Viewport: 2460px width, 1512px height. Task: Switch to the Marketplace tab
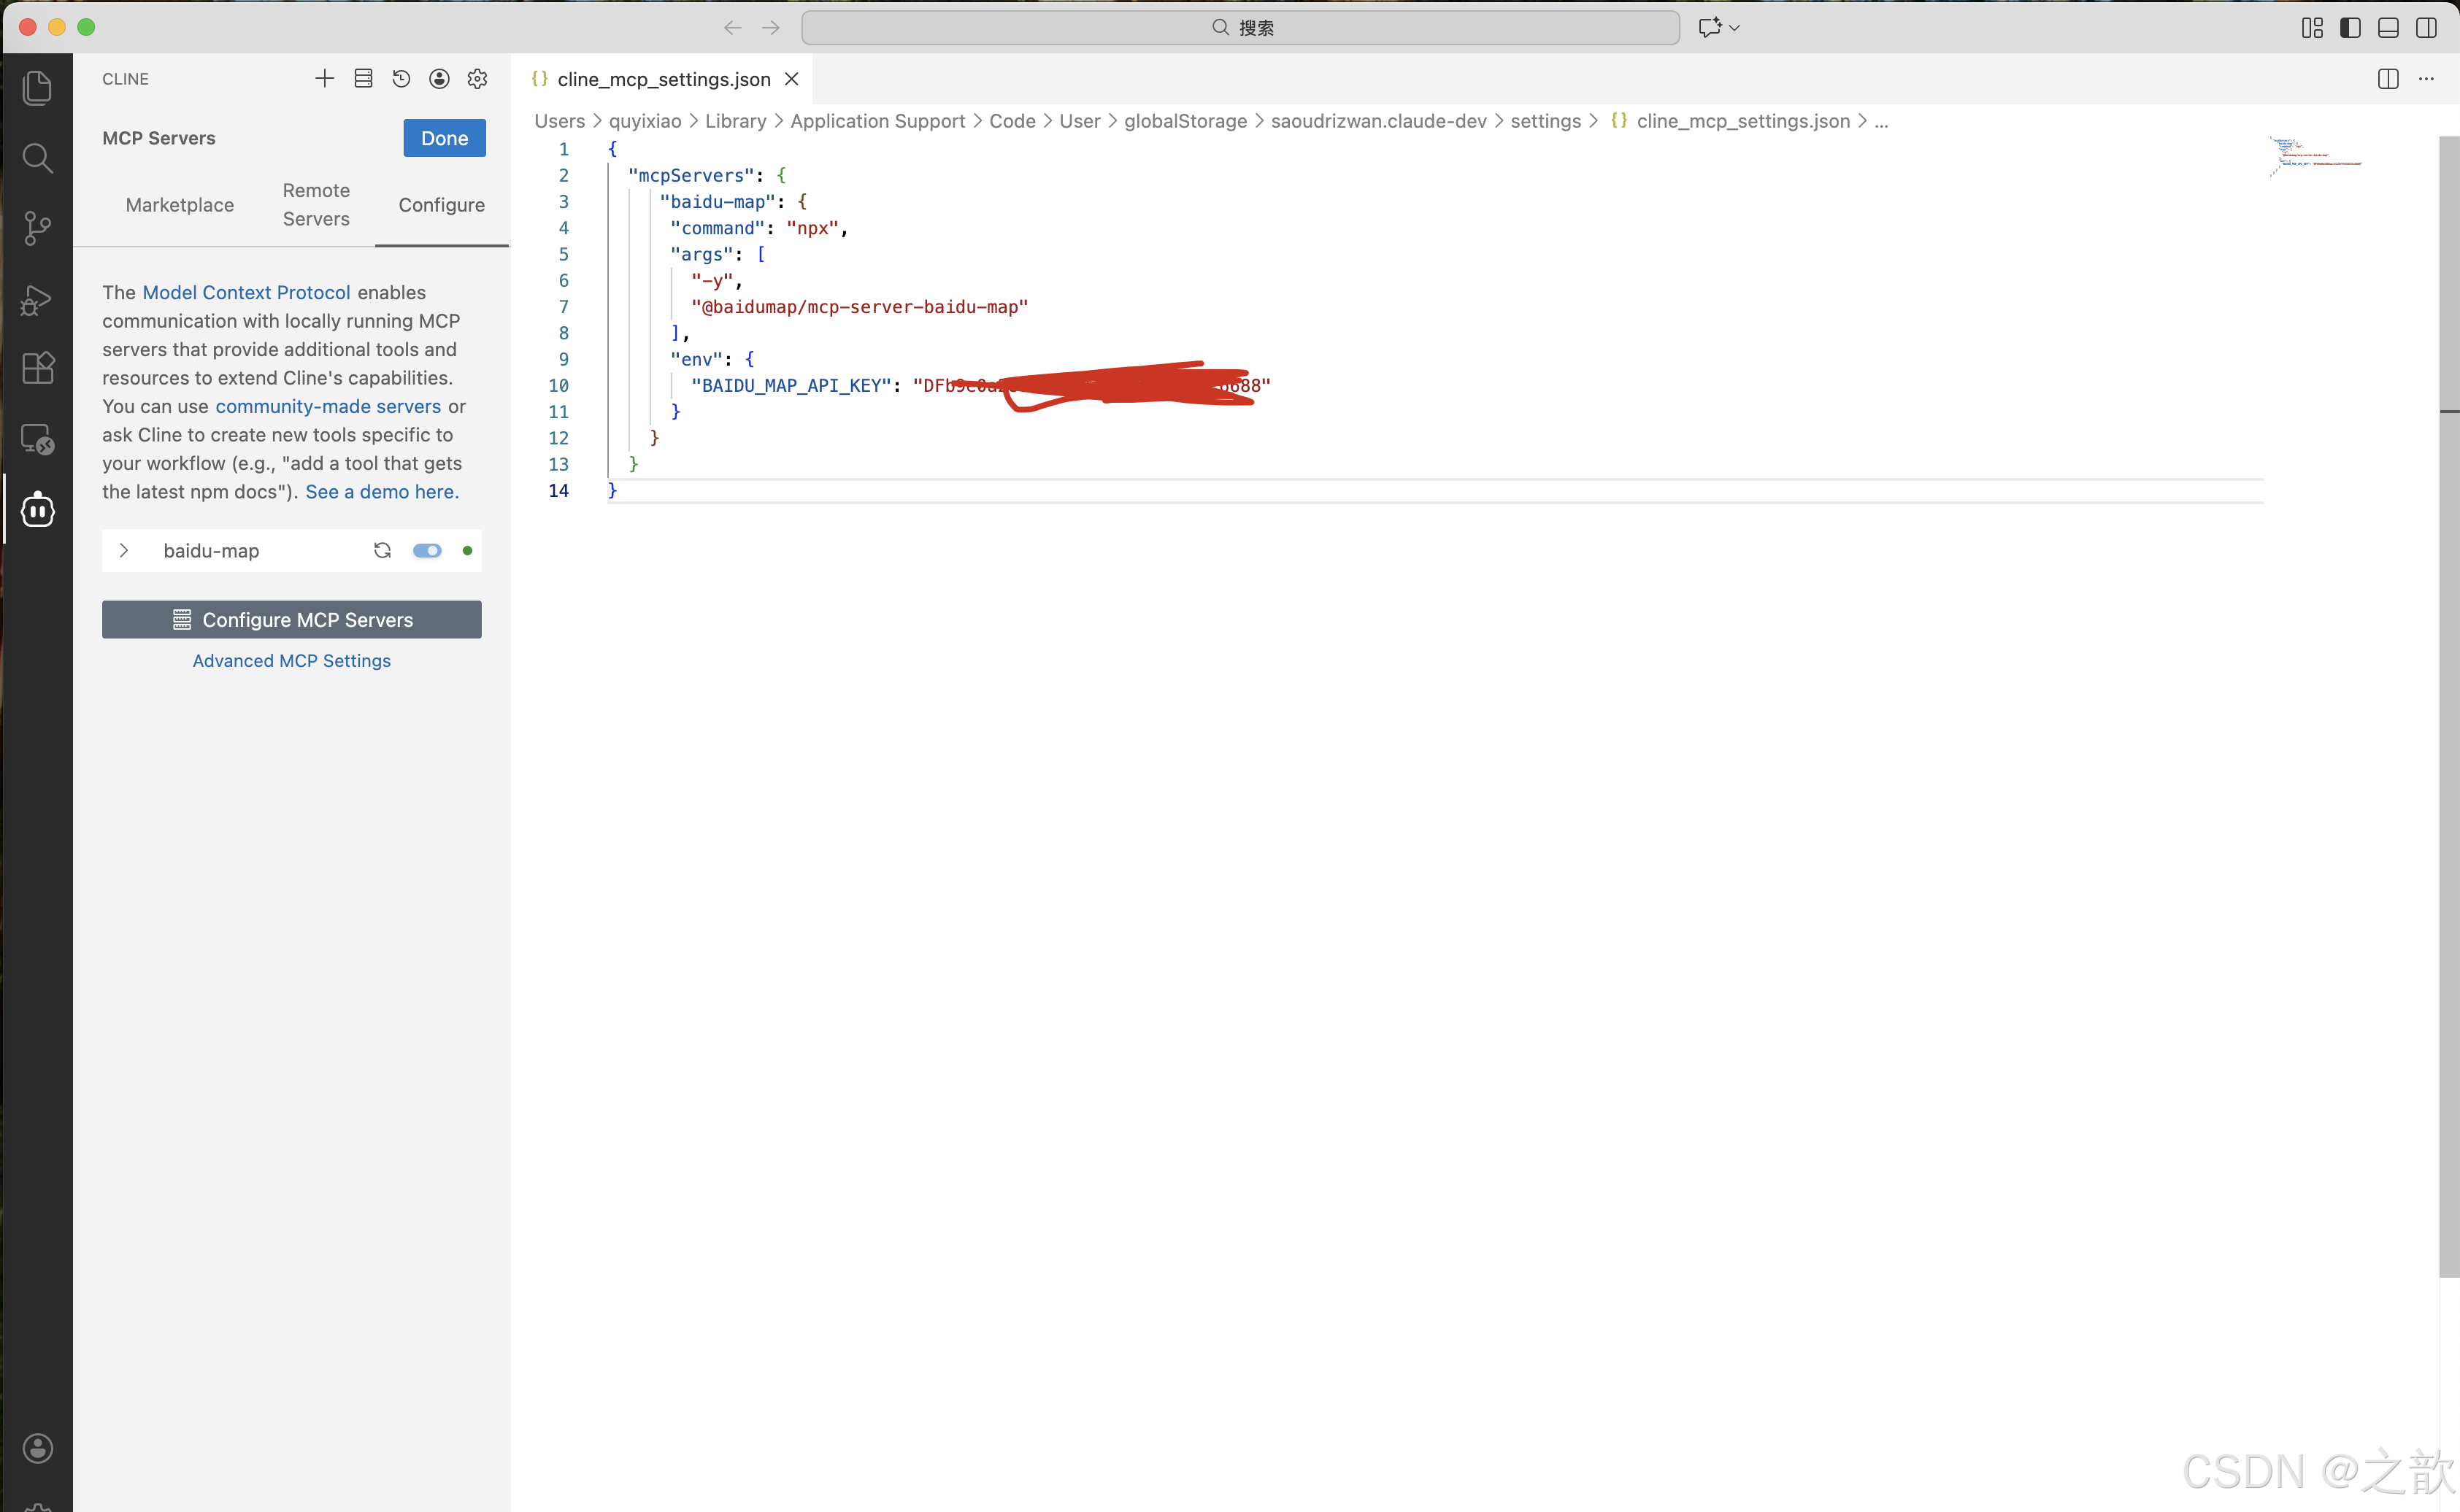pyautogui.click(x=180, y=205)
